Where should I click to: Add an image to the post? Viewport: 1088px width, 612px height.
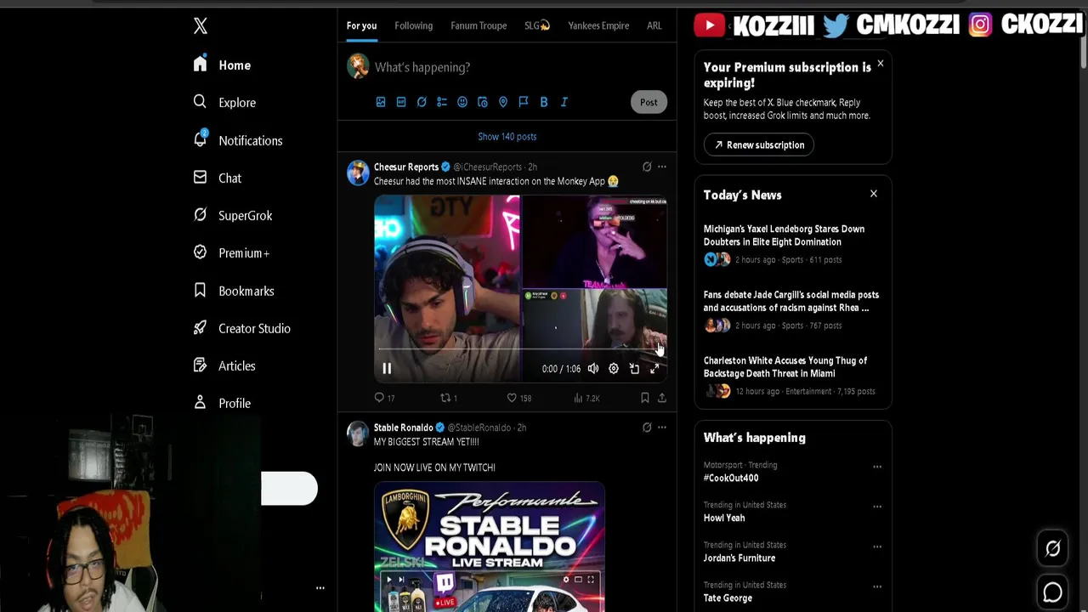(x=381, y=102)
